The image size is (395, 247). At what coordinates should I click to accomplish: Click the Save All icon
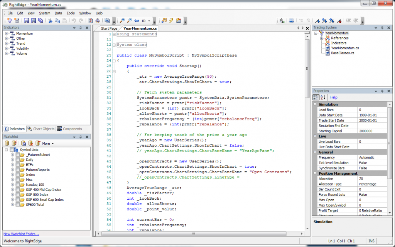[x=41, y=21]
